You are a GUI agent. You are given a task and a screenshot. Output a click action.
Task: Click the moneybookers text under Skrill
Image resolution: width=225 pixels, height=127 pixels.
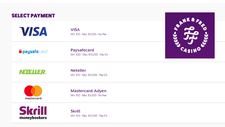pyautogui.click(x=33, y=118)
